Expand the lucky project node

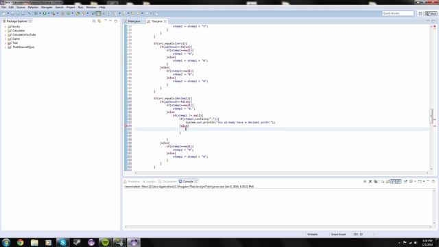pyautogui.click(x=5, y=27)
